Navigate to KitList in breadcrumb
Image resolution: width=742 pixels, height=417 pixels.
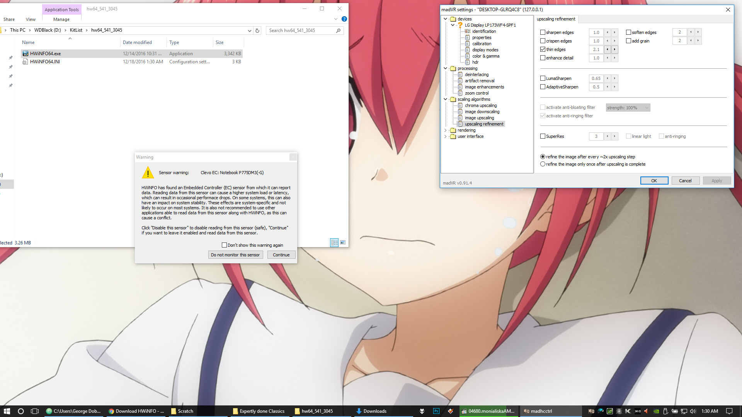(x=76, y=30)
